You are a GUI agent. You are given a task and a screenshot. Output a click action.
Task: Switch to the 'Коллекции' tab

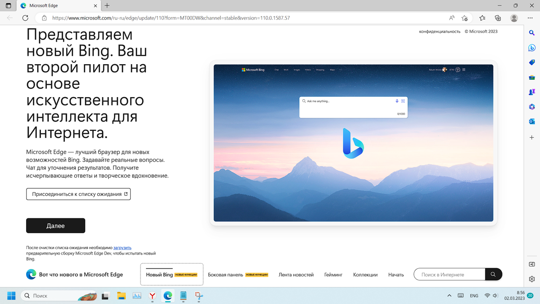(x=365, y=274)
